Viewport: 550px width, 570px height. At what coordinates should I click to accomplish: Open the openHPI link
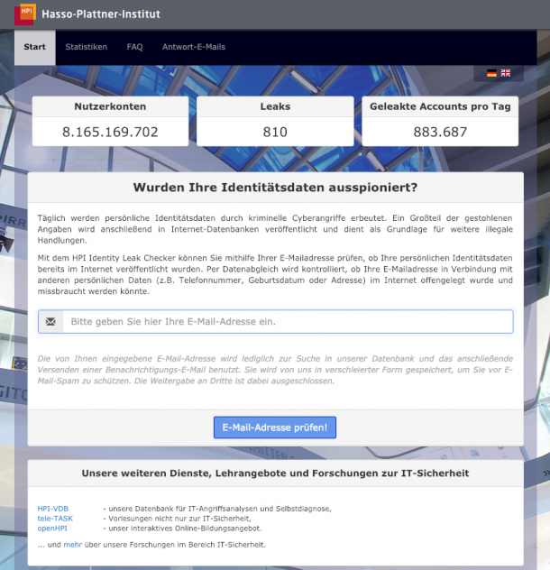click(52, 529)
